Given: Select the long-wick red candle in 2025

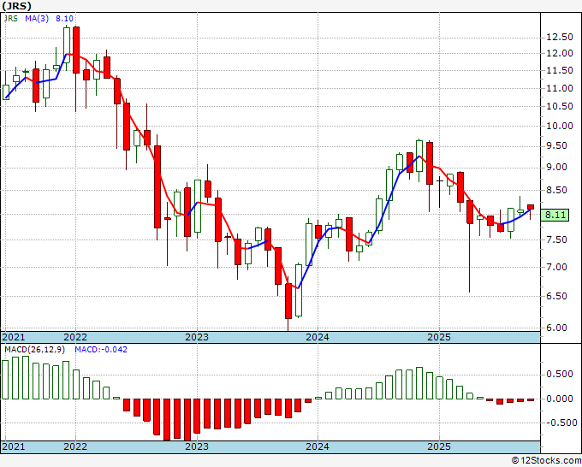Looking at the screenshot, I should [470, 212].
